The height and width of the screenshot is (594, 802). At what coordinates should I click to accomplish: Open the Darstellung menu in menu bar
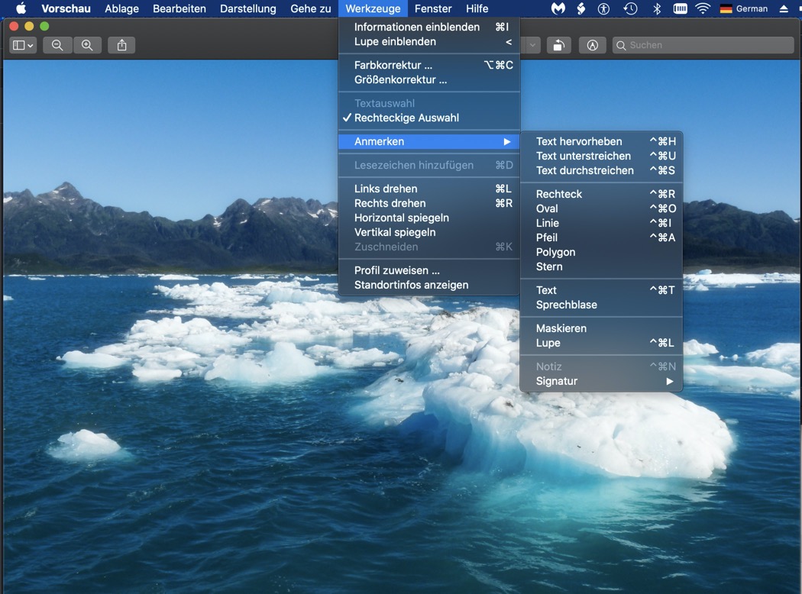point(247,9)
